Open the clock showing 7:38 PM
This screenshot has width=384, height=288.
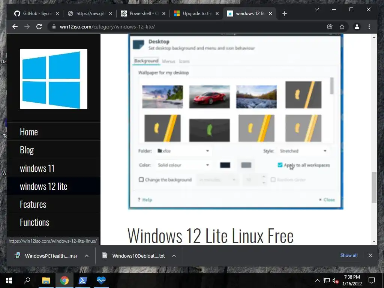tap(352, 280)
